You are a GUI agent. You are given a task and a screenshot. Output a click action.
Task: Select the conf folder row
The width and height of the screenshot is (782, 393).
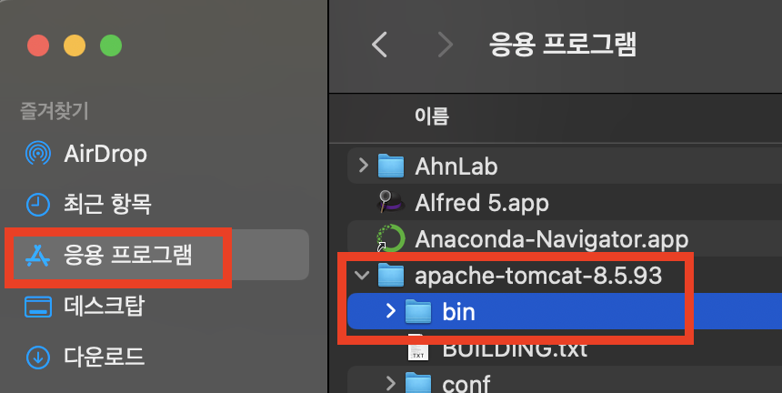coord(565,381)
